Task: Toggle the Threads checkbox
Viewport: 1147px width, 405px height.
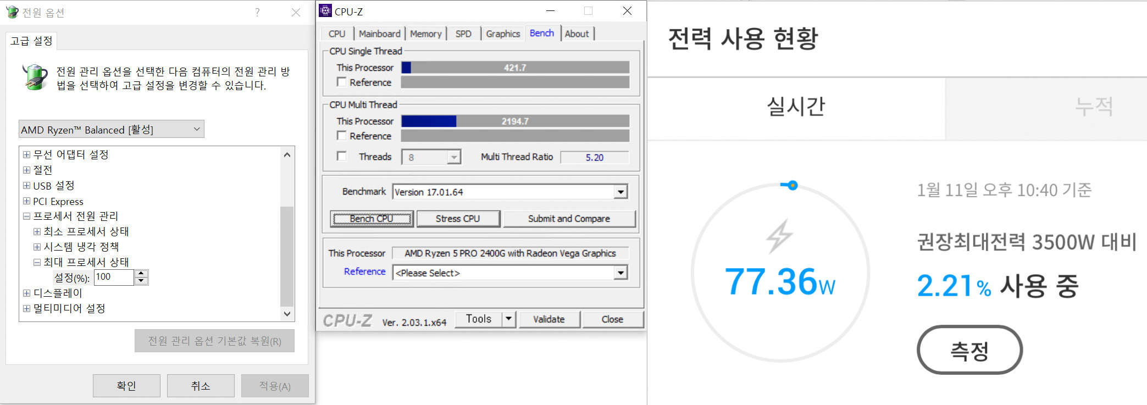Action: [x=341, y=156]
